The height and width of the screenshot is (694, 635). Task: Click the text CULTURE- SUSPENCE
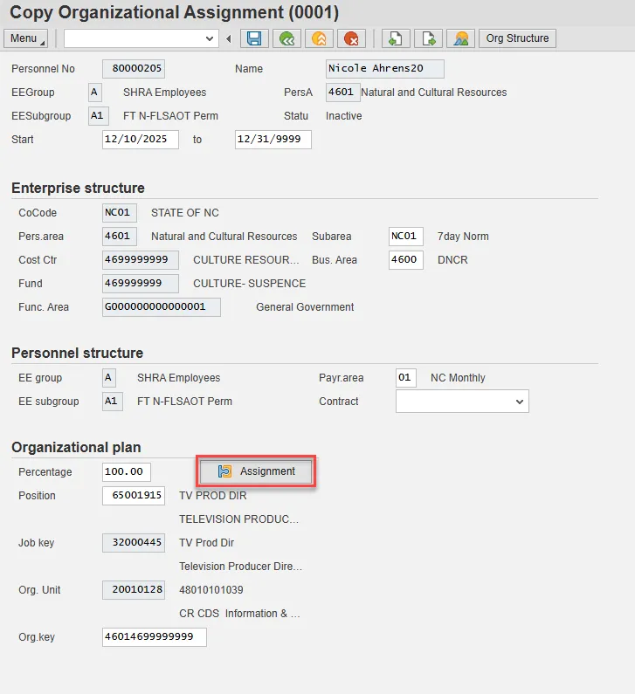[249, 284]
